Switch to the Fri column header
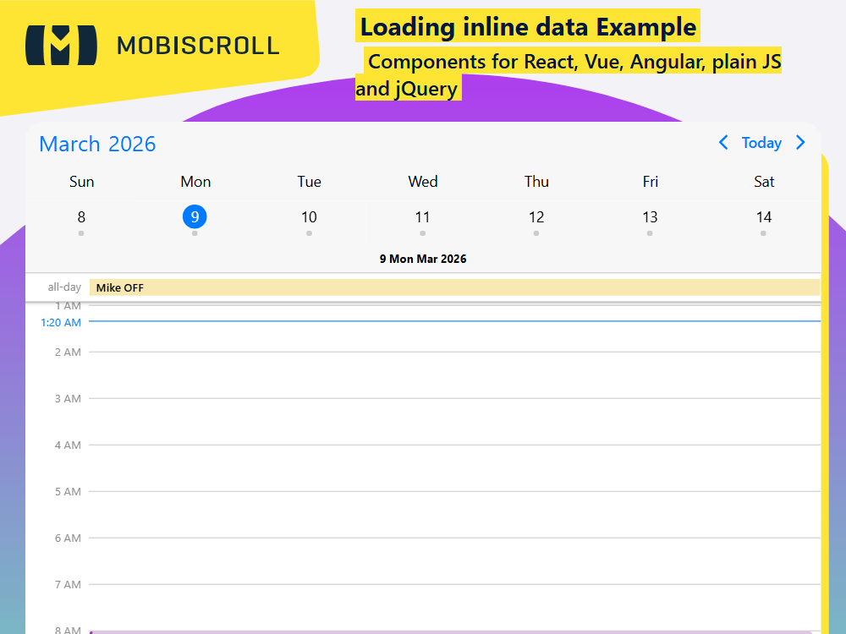 click(650, 182)
